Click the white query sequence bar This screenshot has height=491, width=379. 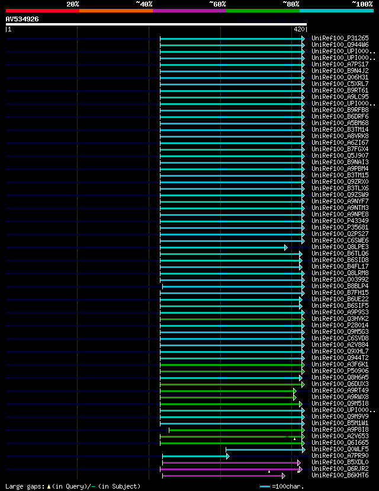[156, 24]
